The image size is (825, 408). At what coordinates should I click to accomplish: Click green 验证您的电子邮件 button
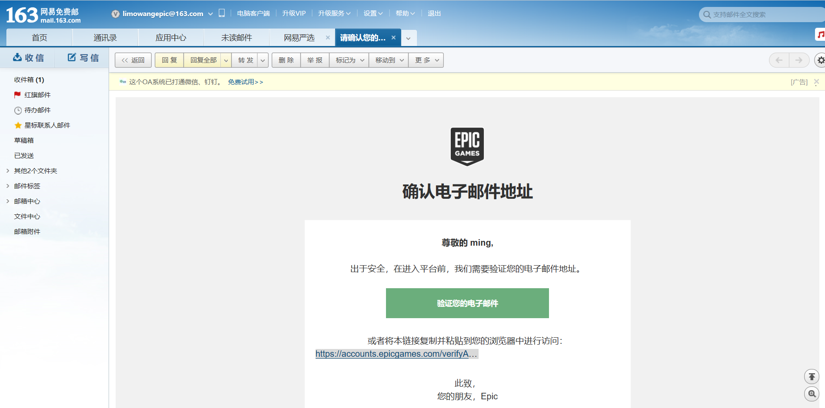[467, 303]
